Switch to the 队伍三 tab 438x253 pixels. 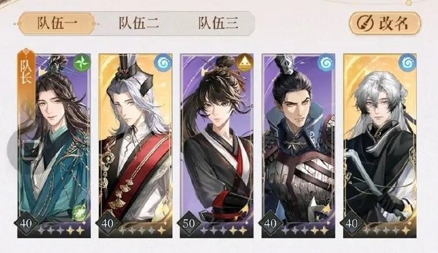tap(218, 23)
